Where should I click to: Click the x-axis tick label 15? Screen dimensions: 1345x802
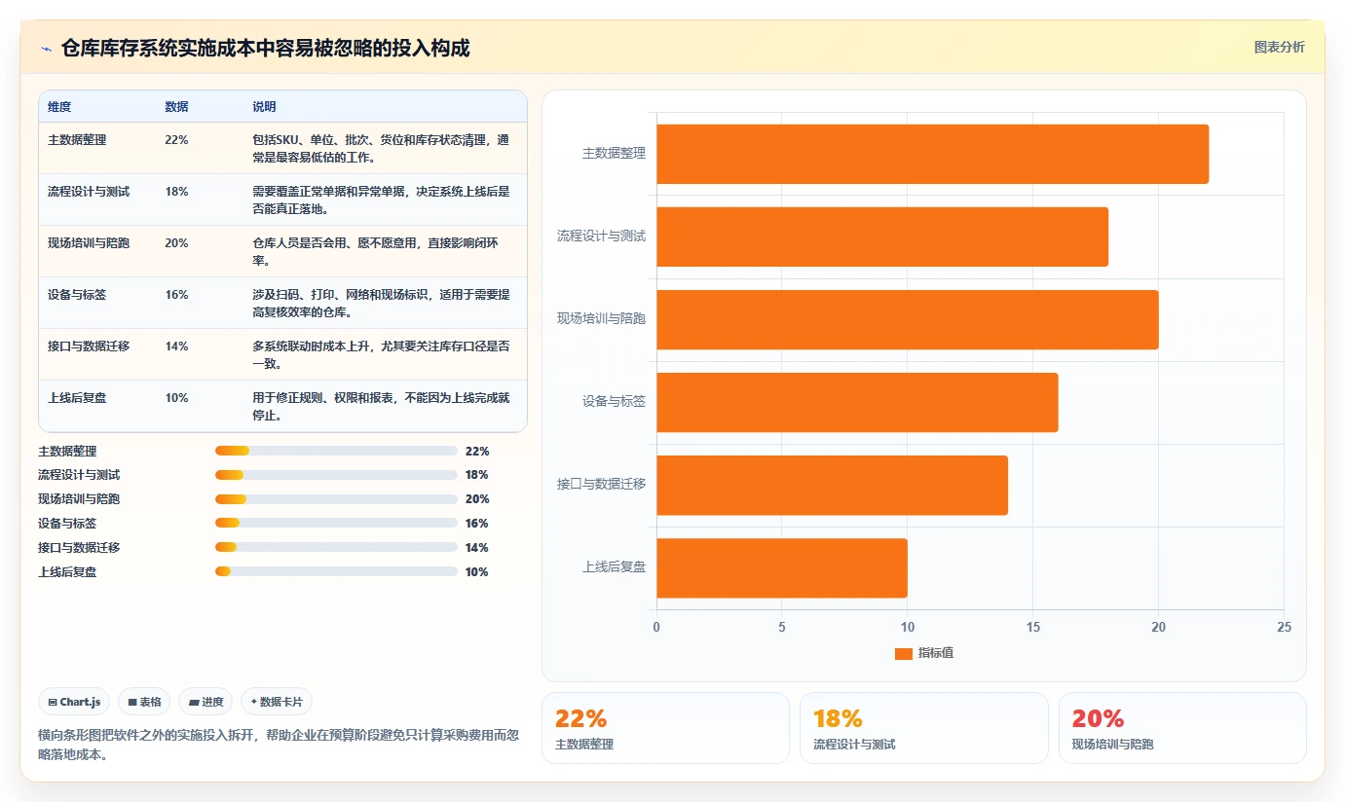[1032, 627]
